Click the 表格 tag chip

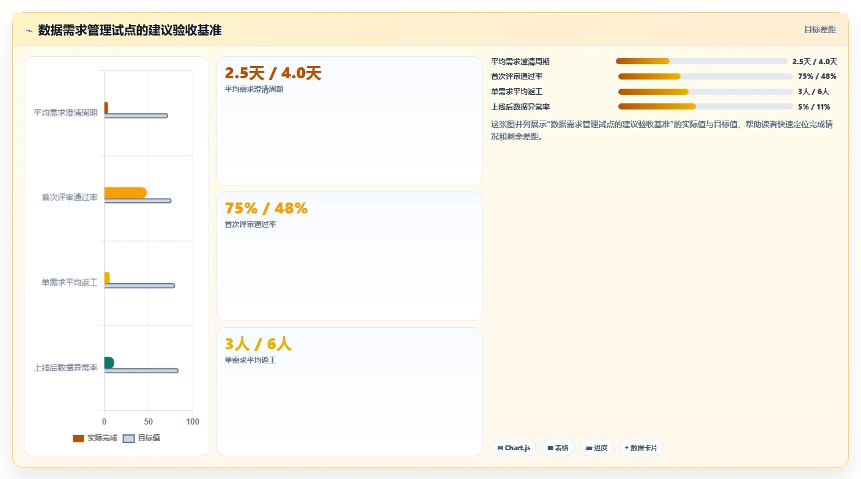tap(558, 448)
